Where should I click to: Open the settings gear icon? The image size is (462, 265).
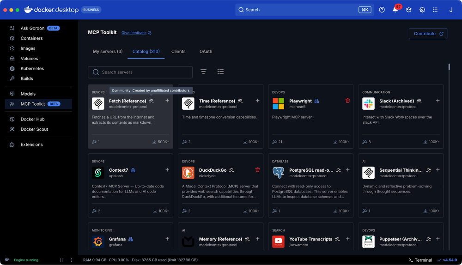tap(422, 10)
